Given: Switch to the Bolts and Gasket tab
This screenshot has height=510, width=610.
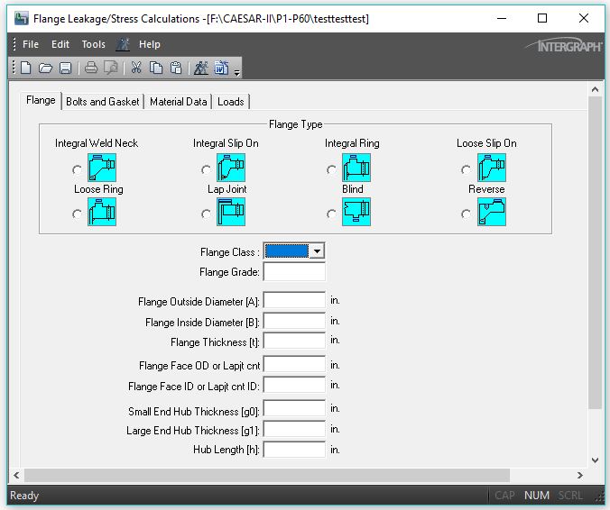Looking at the screenshot, I should click(102, 102).
